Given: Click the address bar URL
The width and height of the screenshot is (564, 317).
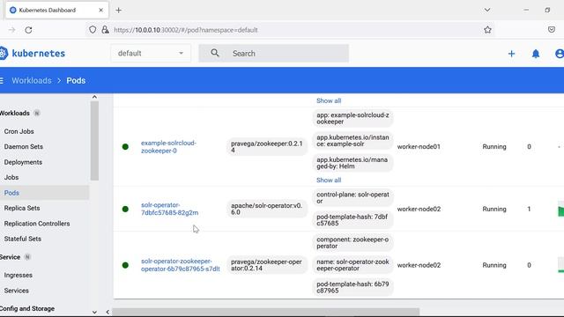Looking at the screenshot, I should (x=186, y=30).
